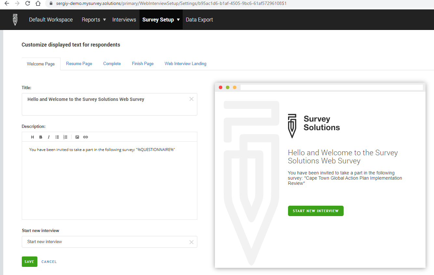This screenshot has width=434, height=275.
Task: Insert a hyperlink into the description
Action: click(85, 137)
